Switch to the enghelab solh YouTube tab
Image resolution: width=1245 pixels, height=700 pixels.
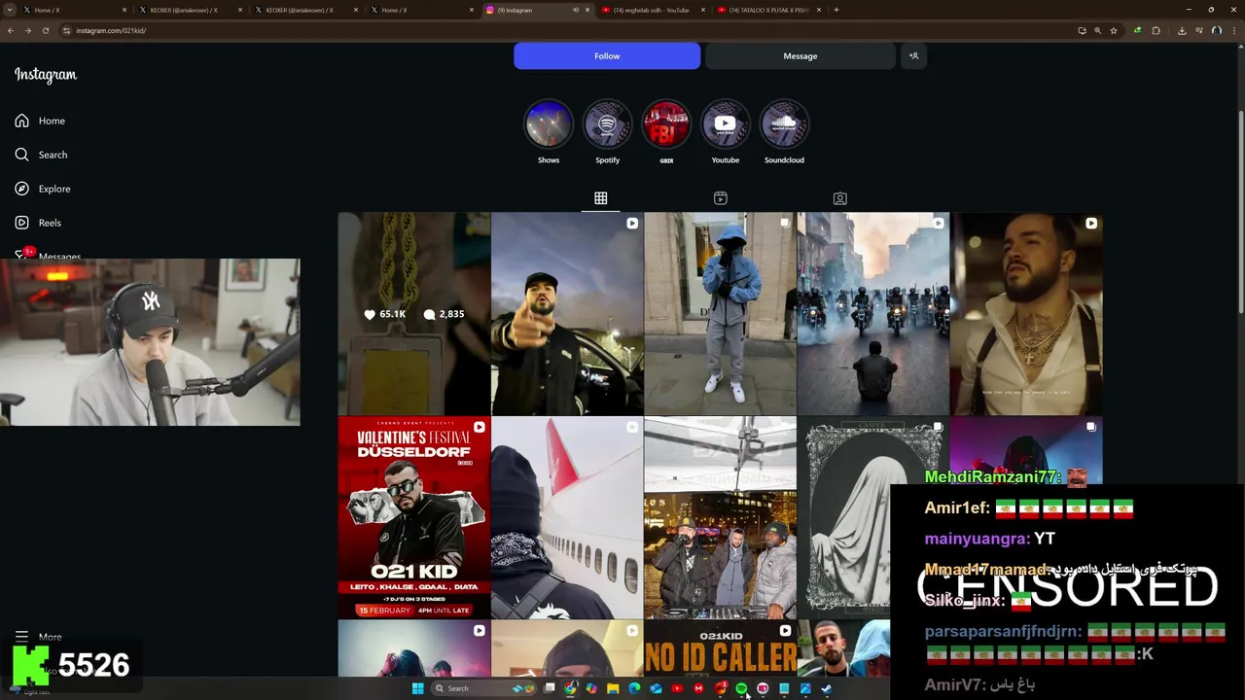(x=652, y=10)
